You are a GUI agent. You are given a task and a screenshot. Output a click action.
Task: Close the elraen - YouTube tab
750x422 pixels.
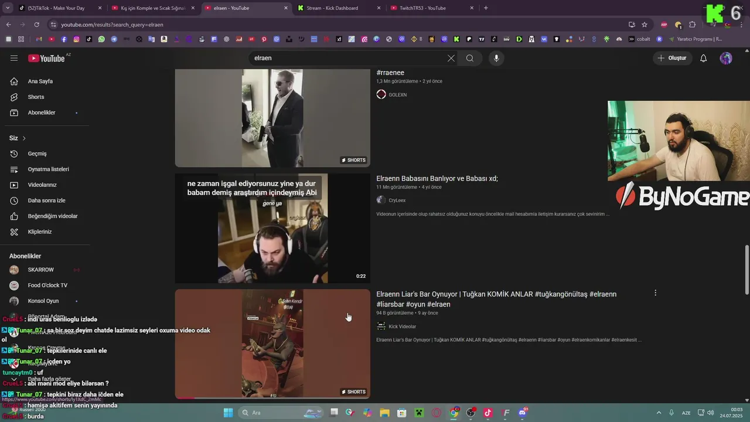tap(286, 8)
